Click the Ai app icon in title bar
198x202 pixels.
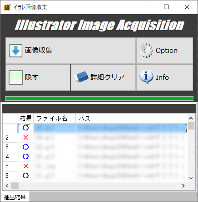pyautogui.click(x=7, y=7)
